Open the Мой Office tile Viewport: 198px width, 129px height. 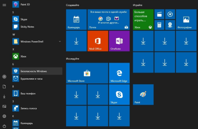(x=98, y=41)
